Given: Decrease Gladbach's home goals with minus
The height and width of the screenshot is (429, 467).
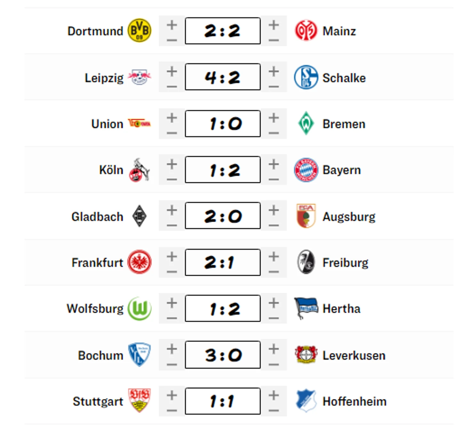Looking at the screenshot, I should [172, 225].
